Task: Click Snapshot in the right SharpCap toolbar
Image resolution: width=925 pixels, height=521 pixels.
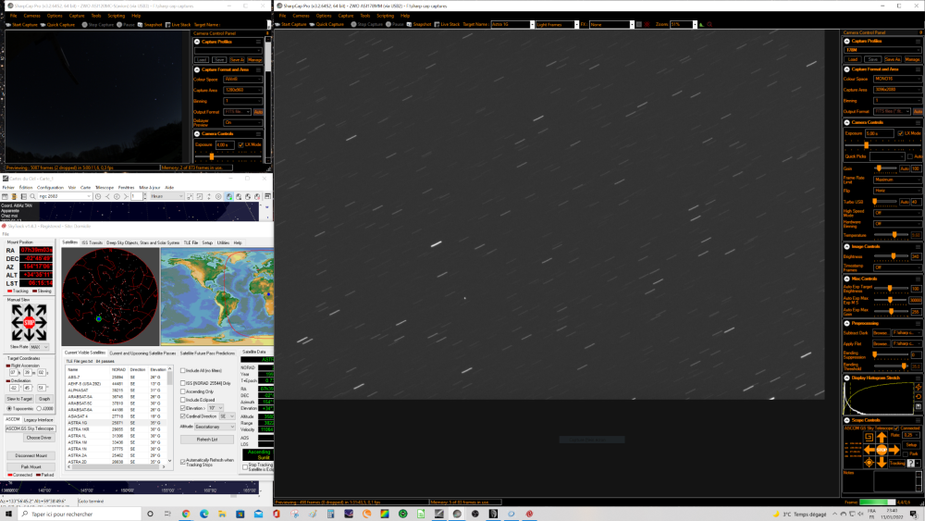Action: coord(418,24)
